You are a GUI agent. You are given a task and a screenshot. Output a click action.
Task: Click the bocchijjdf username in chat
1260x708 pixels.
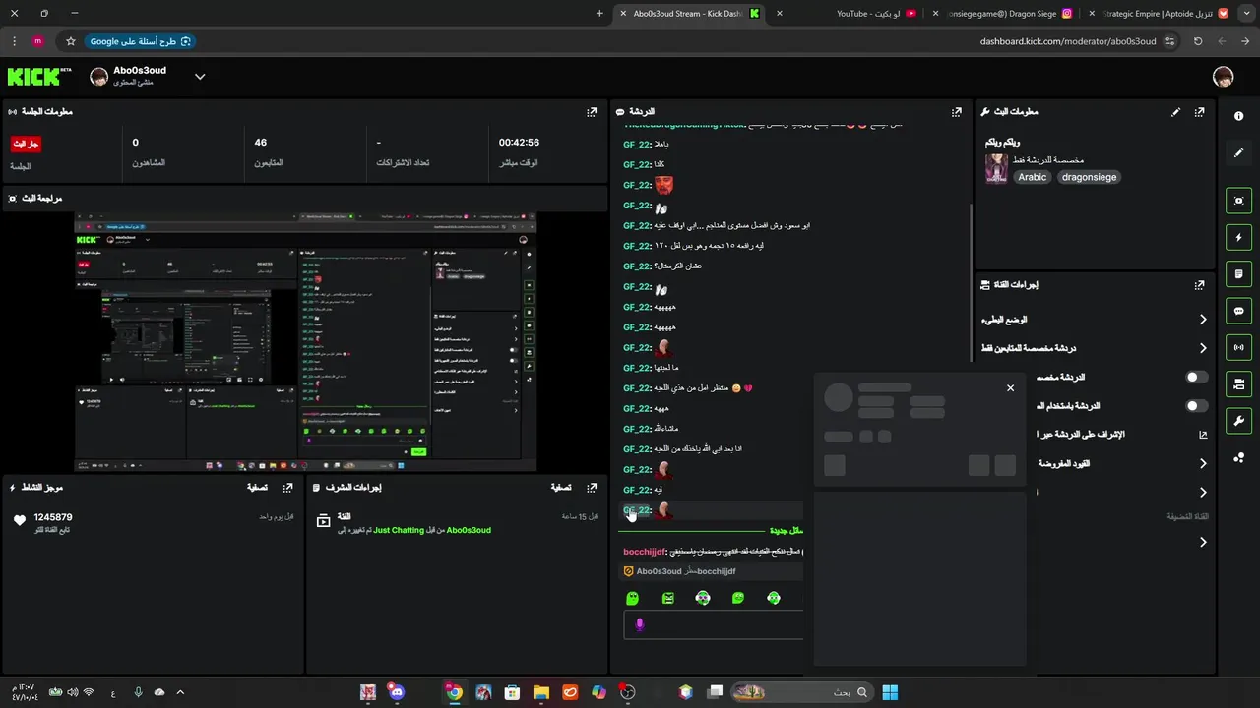(x=645, y=552)
